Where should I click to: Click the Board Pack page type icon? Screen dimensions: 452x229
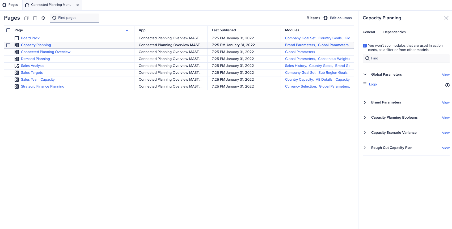coord(17,38)
